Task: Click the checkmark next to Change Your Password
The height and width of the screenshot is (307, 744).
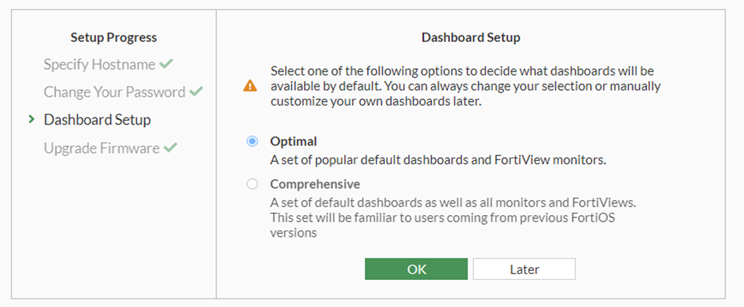Action: click(196, 92)
